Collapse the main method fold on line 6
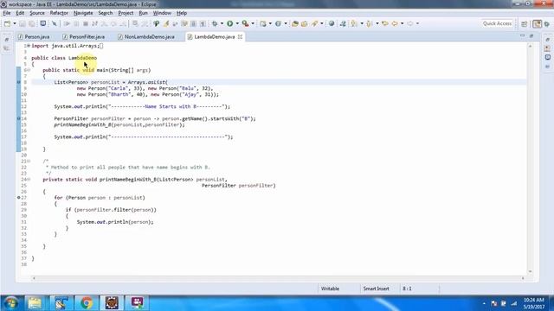 [x=29, y=70]
